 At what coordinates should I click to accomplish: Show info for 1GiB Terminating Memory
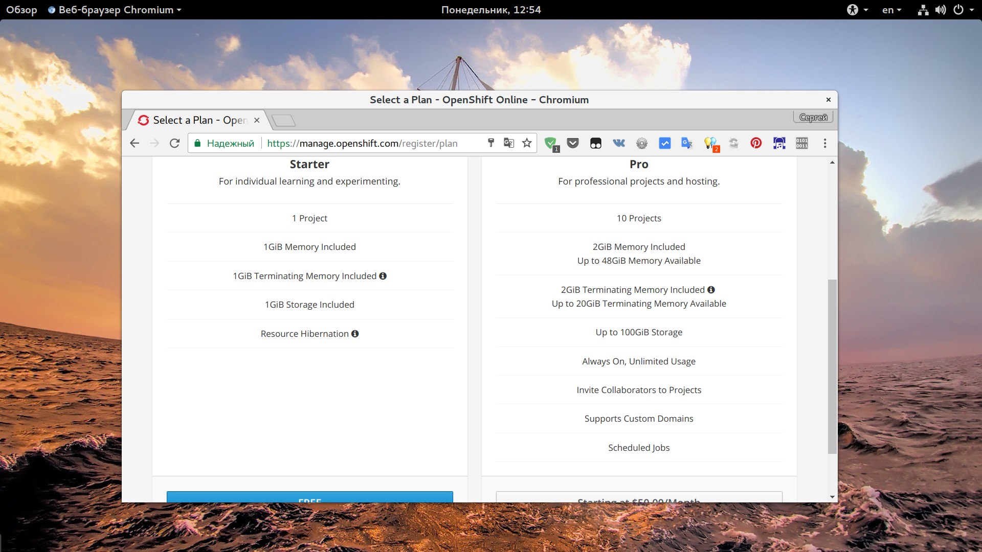pos(383,276)
